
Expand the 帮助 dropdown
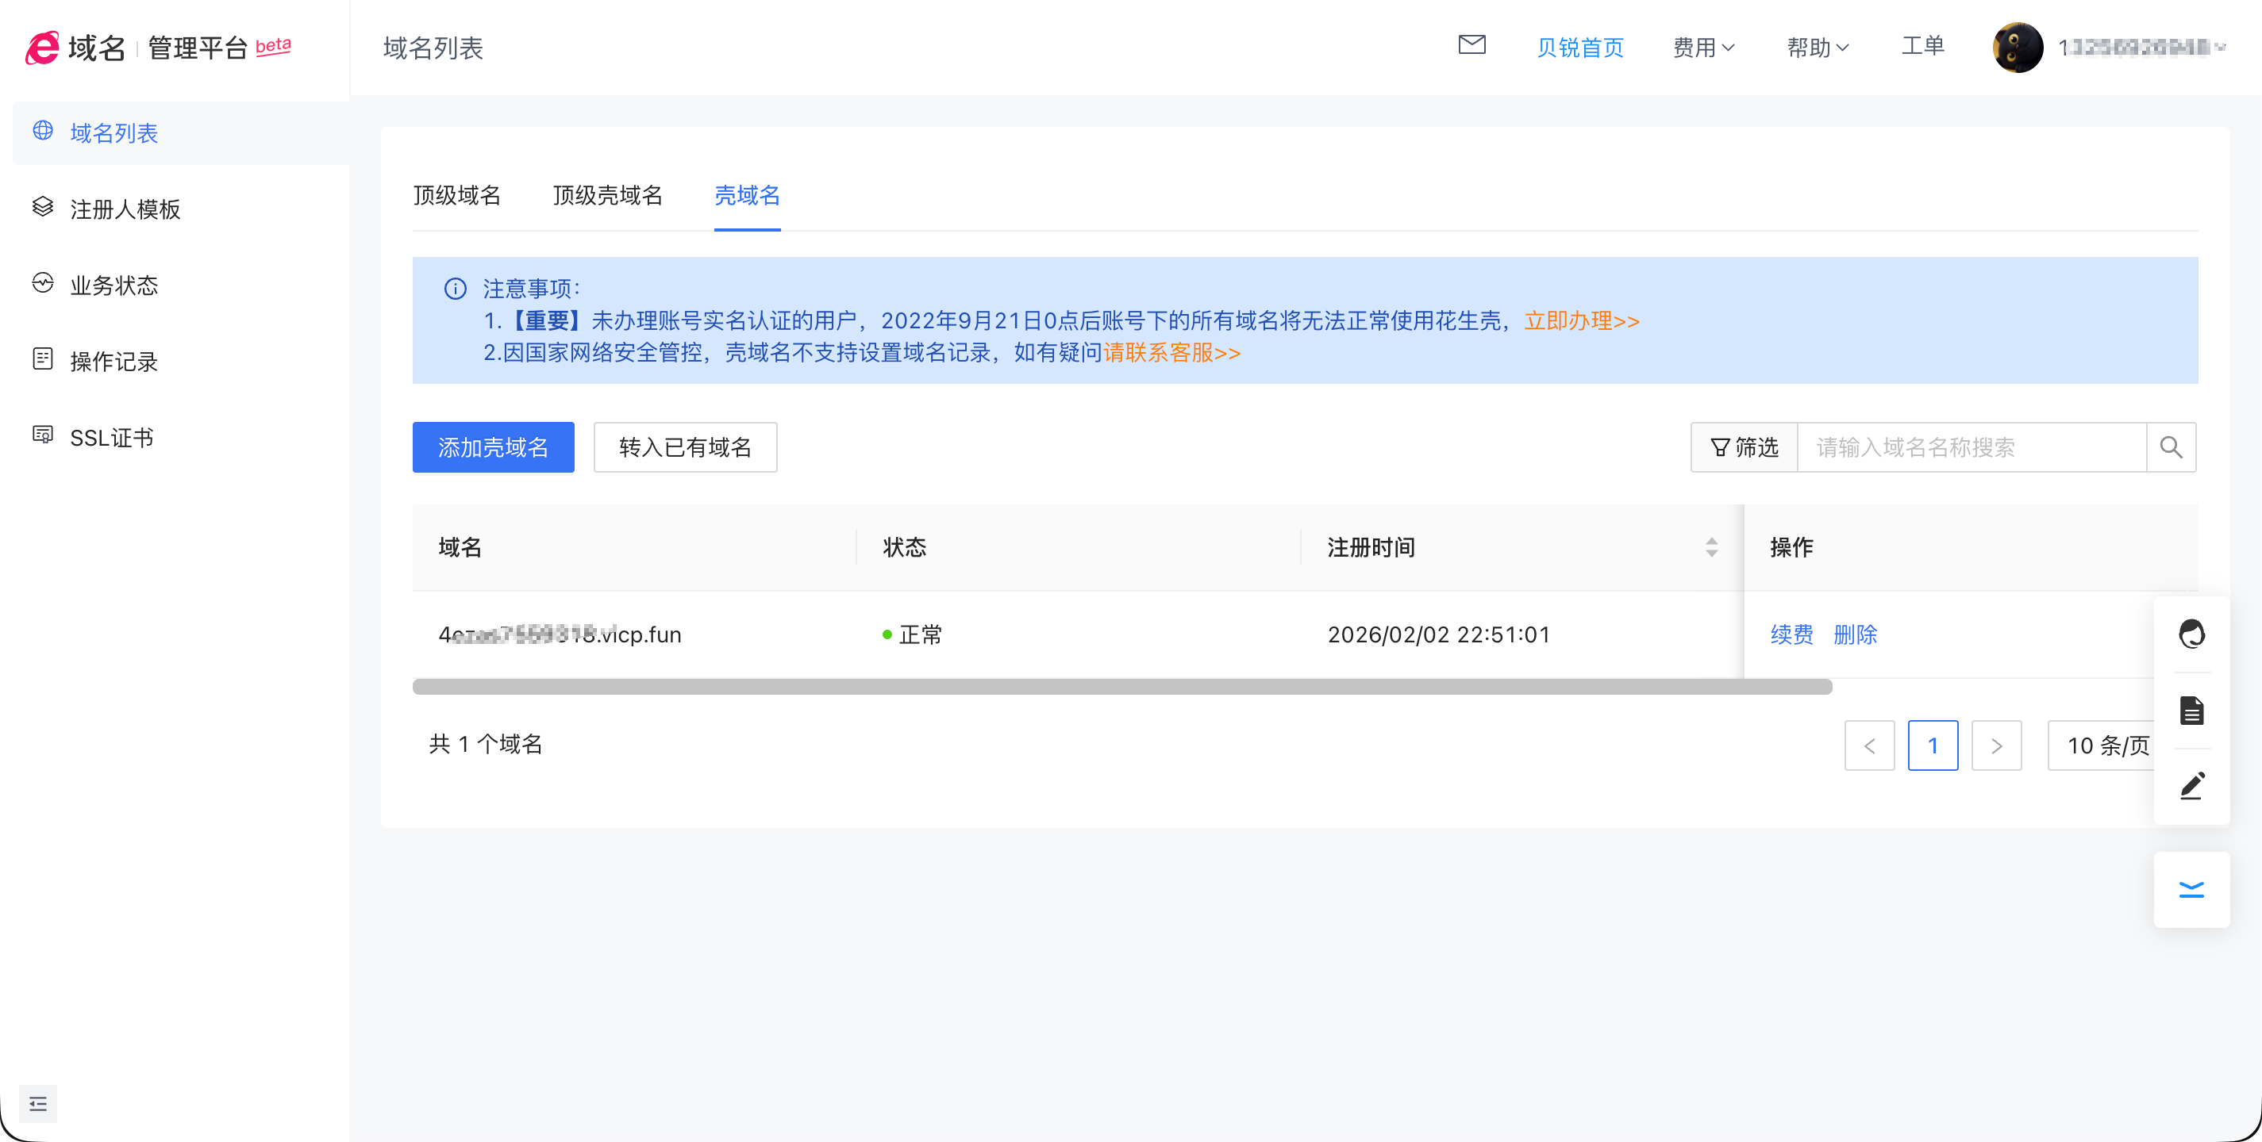click(x=1818, y=48)
